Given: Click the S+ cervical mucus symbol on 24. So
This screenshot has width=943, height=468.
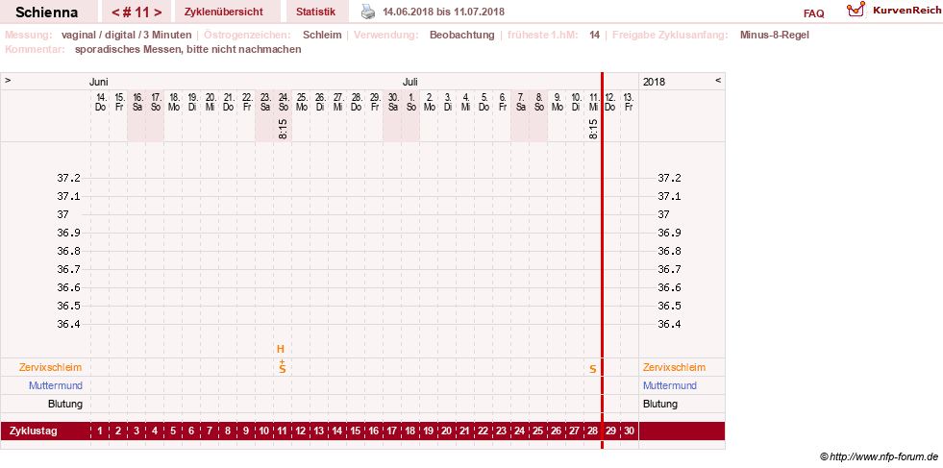Looking at the screenshot, I should (x=282, y=367).
